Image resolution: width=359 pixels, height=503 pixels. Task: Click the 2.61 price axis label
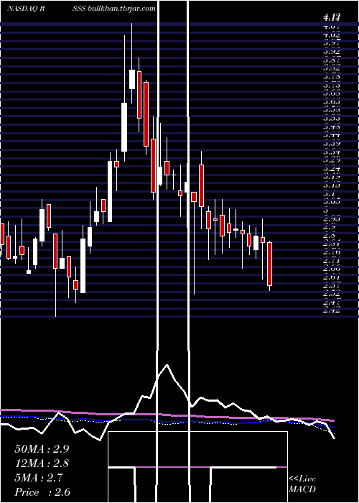pos(332,277)
